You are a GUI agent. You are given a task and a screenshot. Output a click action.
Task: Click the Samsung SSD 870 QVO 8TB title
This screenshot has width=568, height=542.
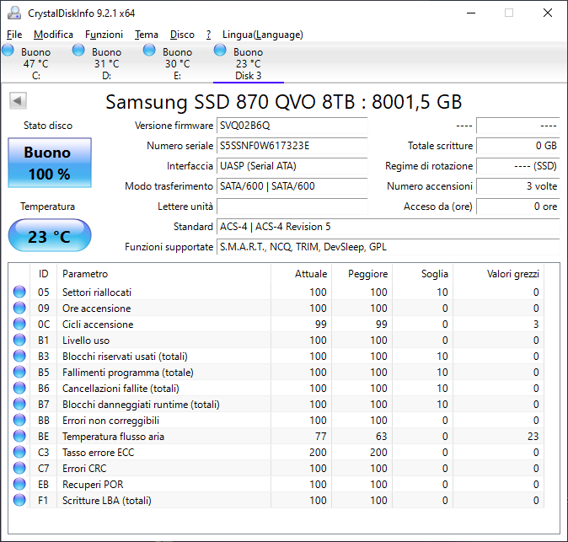[x=284, y=102]
